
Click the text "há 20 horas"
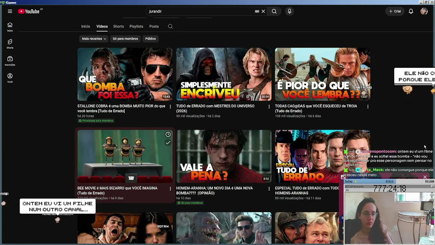click(x=86, y=116)
